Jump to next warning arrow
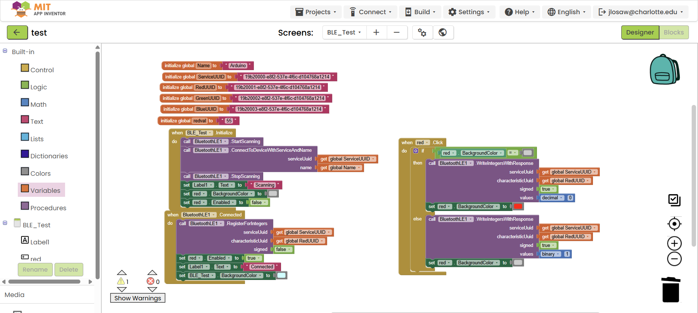This screenshot has height=313, width=698. 122,289
